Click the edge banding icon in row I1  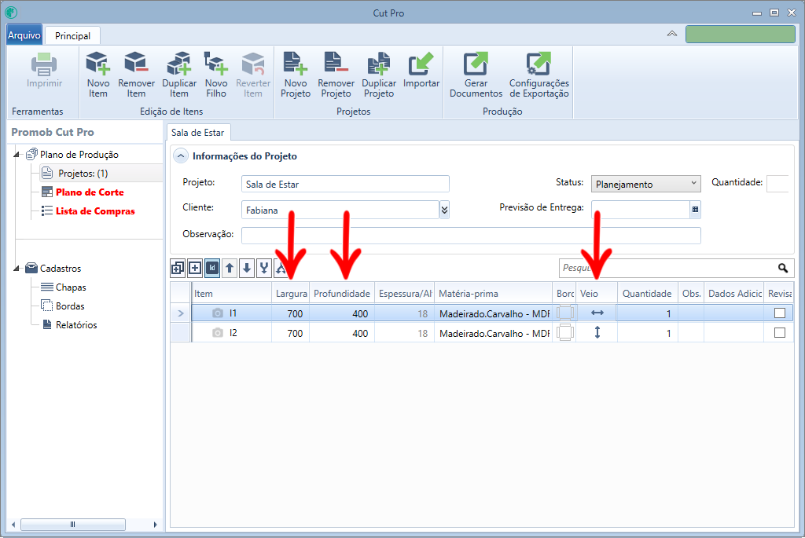pos(564,313)
